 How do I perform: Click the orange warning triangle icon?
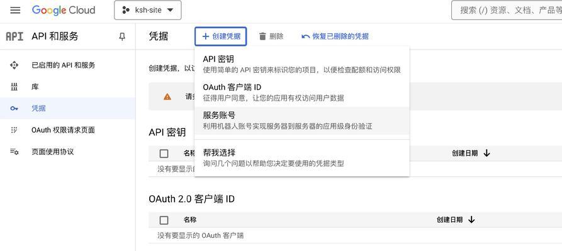point(167,97)
